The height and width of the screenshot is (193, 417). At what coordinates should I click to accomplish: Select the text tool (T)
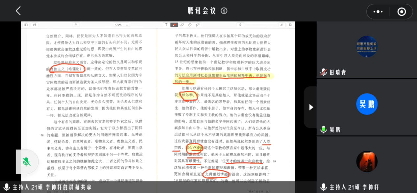166,25
